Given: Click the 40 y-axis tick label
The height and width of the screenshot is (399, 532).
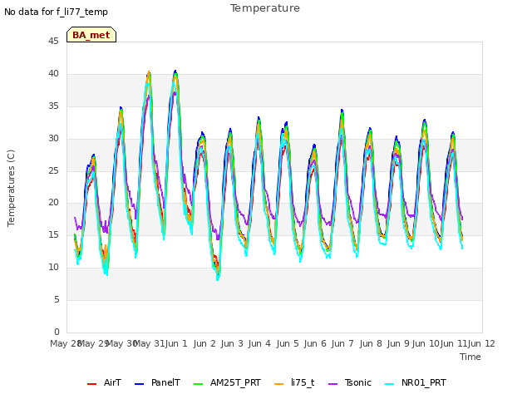Looking at the screenshot, I should pos(53,73).
